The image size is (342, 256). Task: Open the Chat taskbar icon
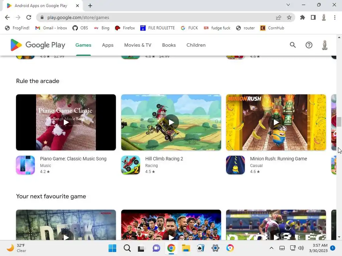click(156, 248)
